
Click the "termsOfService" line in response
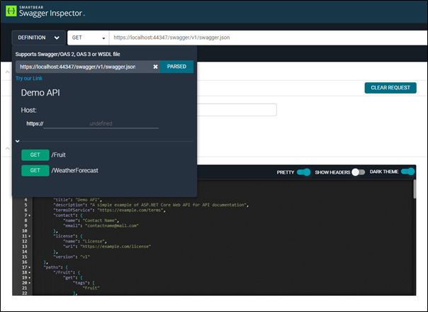tap(109, 210)
